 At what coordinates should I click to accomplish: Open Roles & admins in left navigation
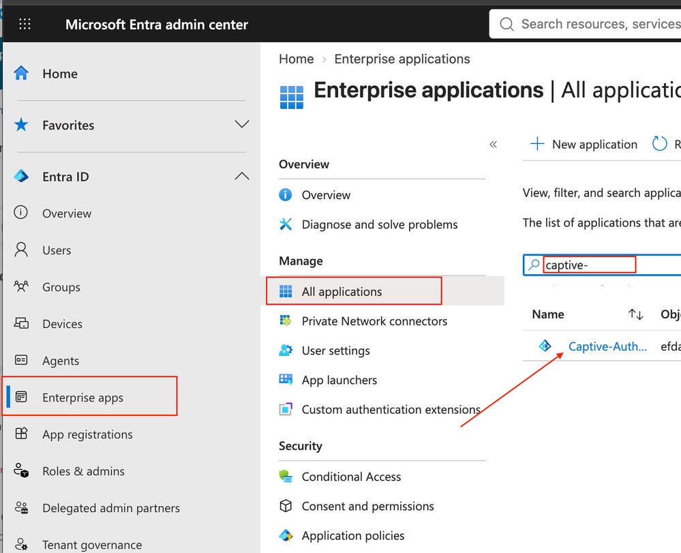pyautogui.click(x=83, y=471)
